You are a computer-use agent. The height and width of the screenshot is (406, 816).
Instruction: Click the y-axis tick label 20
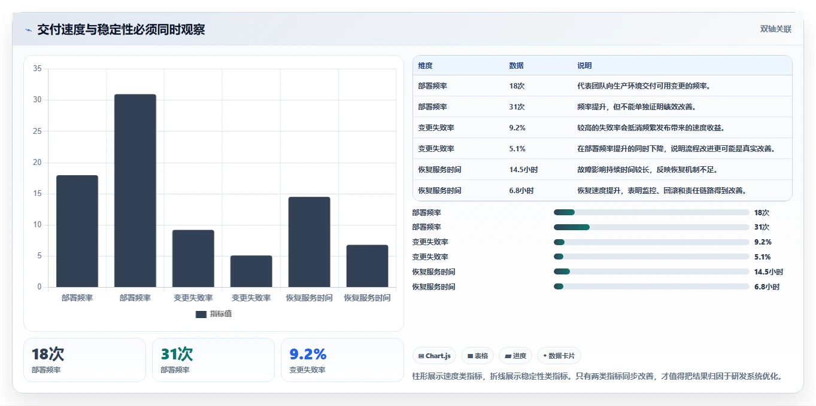tap(37, 163)
